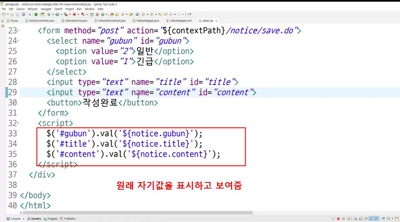Click the Debug bug icon

pyautogui.click(x=49, y=14)
